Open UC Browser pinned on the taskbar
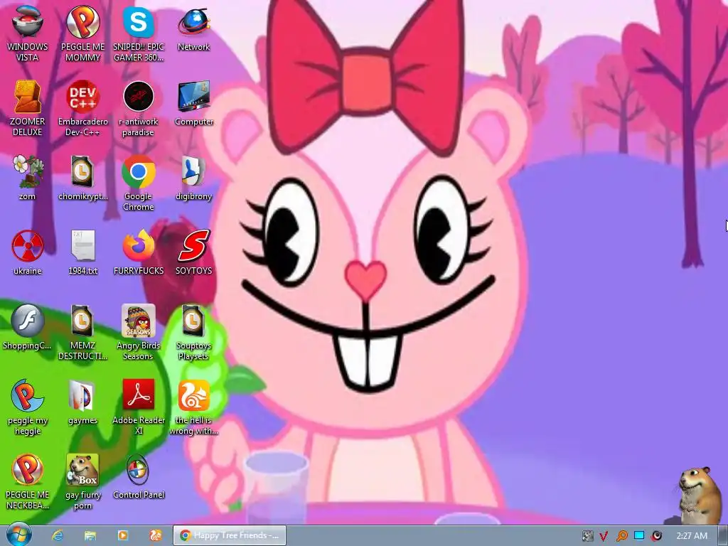 pos(155,535)
